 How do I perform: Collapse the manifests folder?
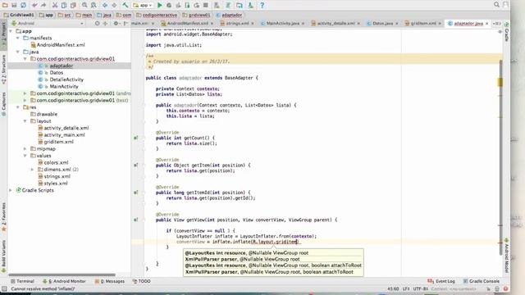(18, 39)
